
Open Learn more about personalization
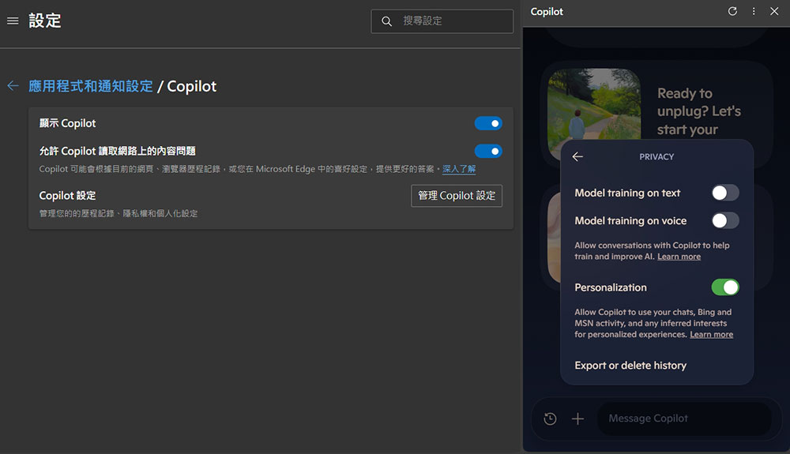coord(712,335)
